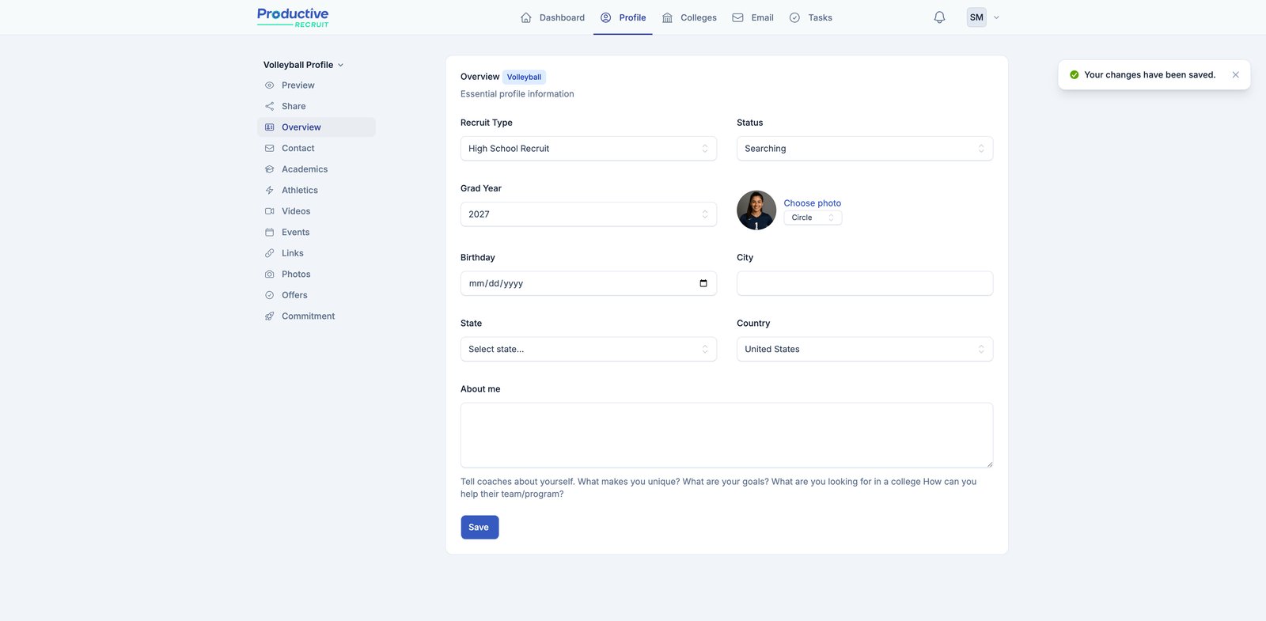Viewport: 1266px width, 621px height.
Task: Dismiss the changes saved notification
Action: click(x=1235, y=75)
